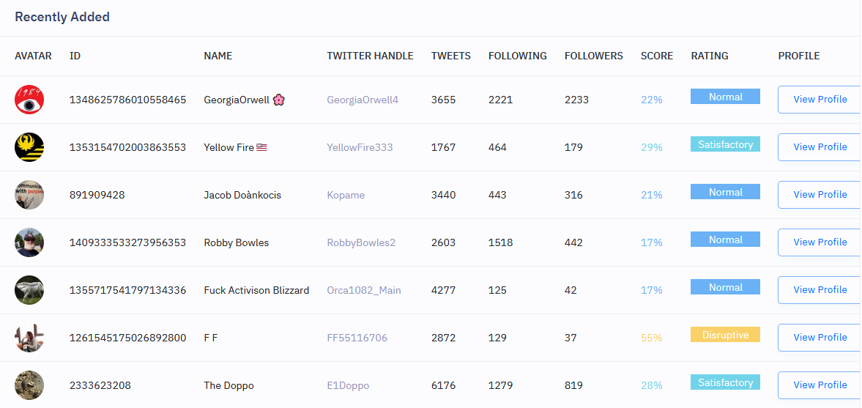Follow the Kopame Twitter handle link
The image size is (862, 408).
(346, 195)
